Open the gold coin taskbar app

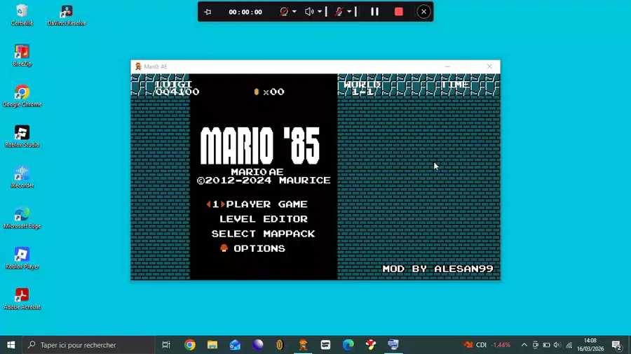click(x=280, y=345)
